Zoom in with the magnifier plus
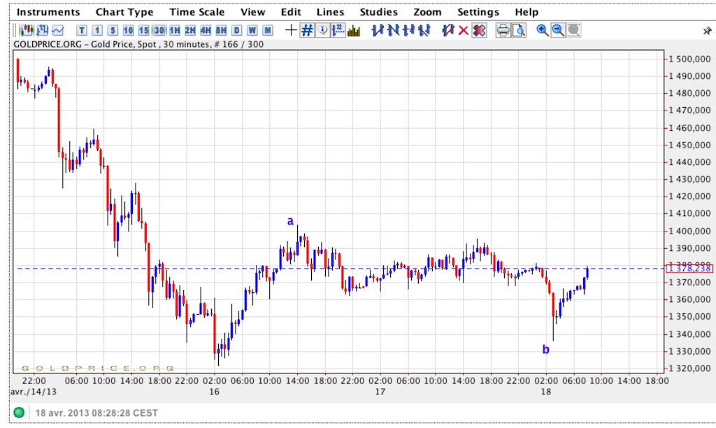The width and height of the screenshot is (716, 428). (542, 30)
